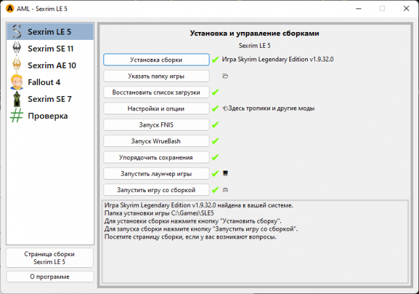Select the Sexrim SE 7 build icon
Image resolution: width=419 pixels, height=294 pixels.
tap(17, 99)
